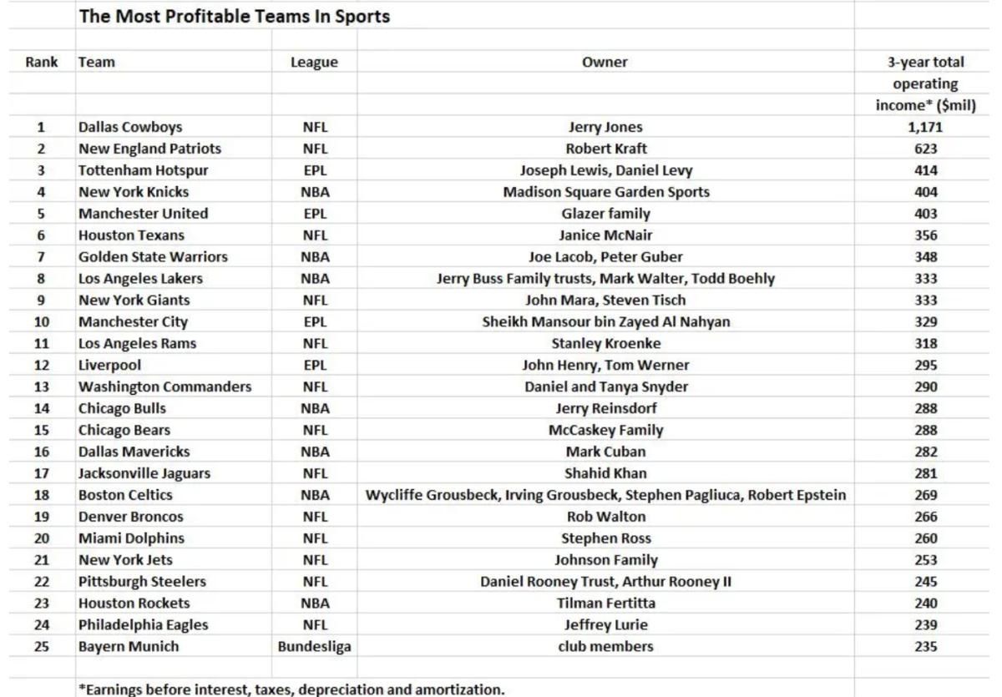Screen dimensions: 1002x697
Task: Select the title cell 'The Most Profitable Teams In Sports'
Action: click(235, 16)
